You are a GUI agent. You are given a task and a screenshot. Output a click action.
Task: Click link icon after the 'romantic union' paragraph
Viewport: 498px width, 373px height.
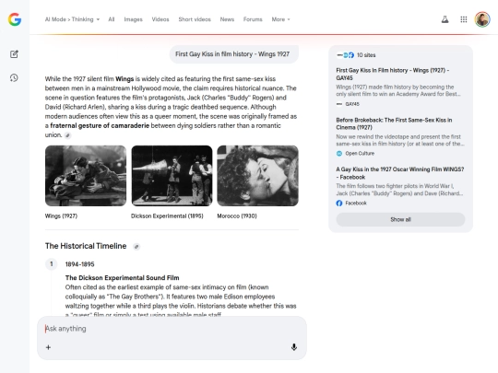67,135
